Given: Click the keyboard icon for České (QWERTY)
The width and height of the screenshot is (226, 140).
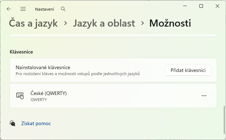Looking at the screenshot, I should (20, 96).
